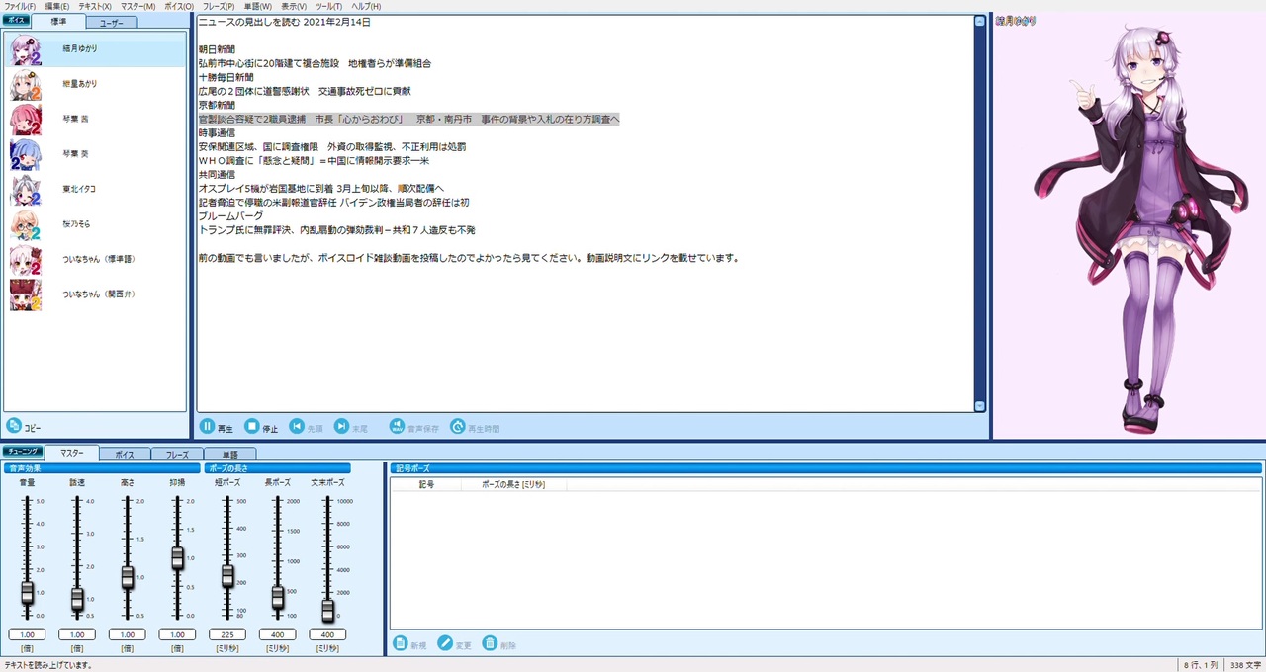Choose the 琴葉 葵 voice avatar
The height and width of the screenshot is (672, 1266).
coord(26,154)
